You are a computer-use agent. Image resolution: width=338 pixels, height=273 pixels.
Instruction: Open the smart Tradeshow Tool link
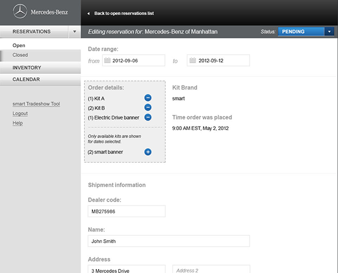click(x=36, y=104)
